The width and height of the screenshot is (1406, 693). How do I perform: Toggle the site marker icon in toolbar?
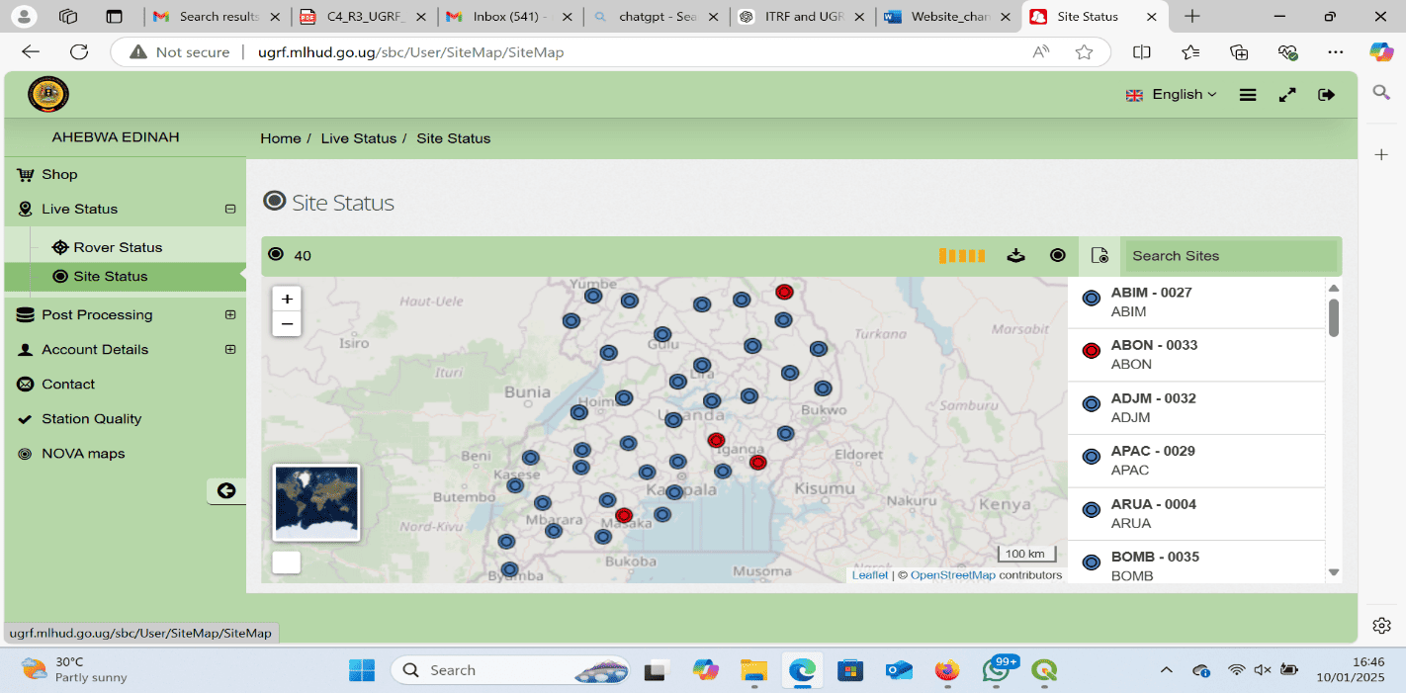[1057, 256]
